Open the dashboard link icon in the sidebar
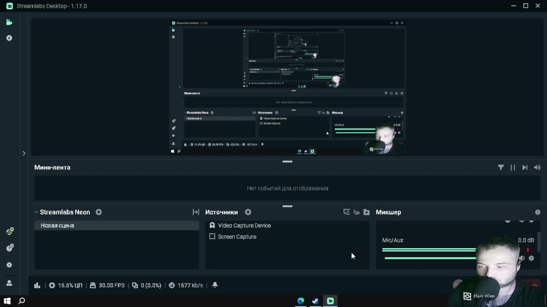547x307 pixels. click(9, 248)
